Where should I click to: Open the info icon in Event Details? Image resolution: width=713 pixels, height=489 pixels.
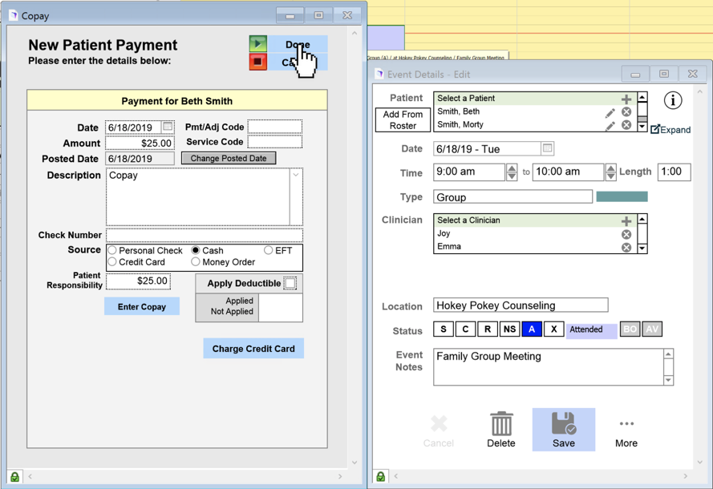click(x=672, y=100)
